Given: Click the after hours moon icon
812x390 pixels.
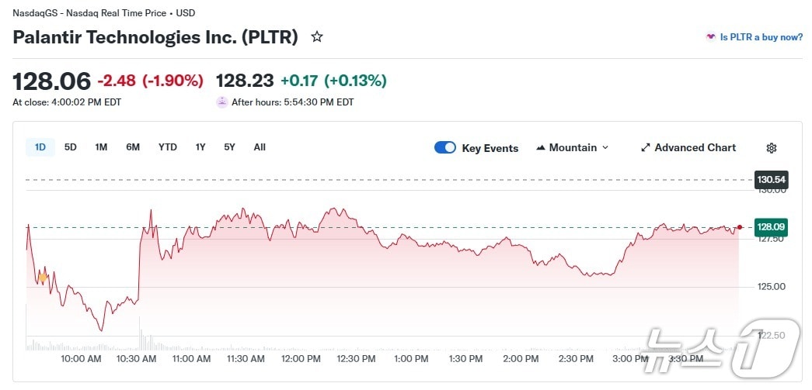Looking at the screenshot, I should click(222, 102).
